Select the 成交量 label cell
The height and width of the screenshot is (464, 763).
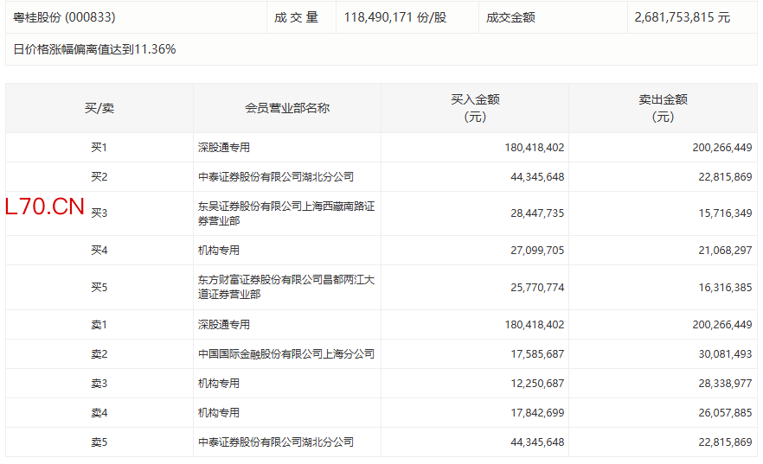pos(297,17)
